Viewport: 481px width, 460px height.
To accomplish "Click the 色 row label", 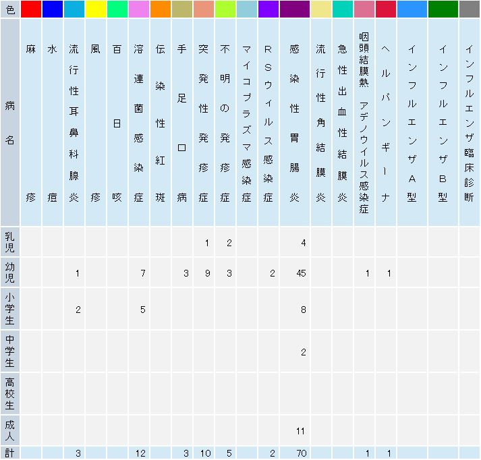I will point(10,9).
